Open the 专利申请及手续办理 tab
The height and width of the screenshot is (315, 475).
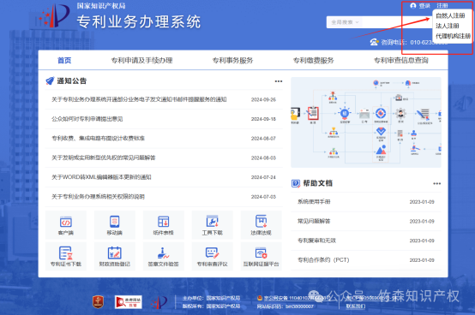coord(141,61)
